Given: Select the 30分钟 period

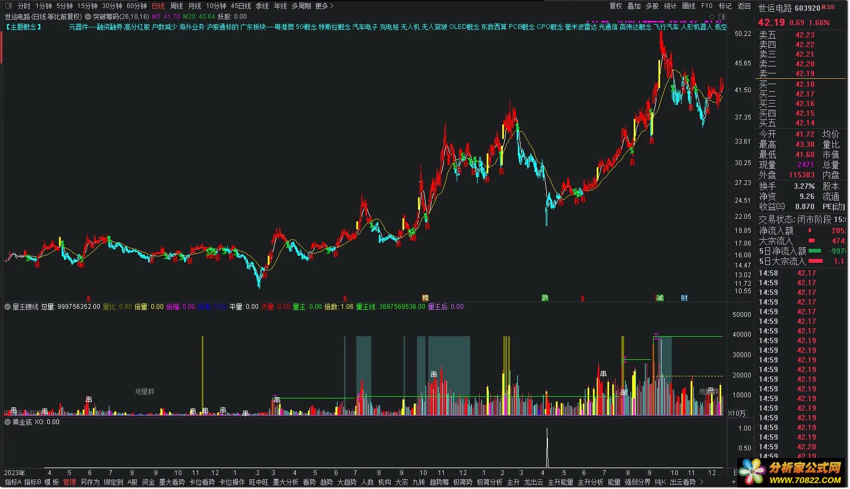Looking at the screenshot, I should (x=112, y=6).
